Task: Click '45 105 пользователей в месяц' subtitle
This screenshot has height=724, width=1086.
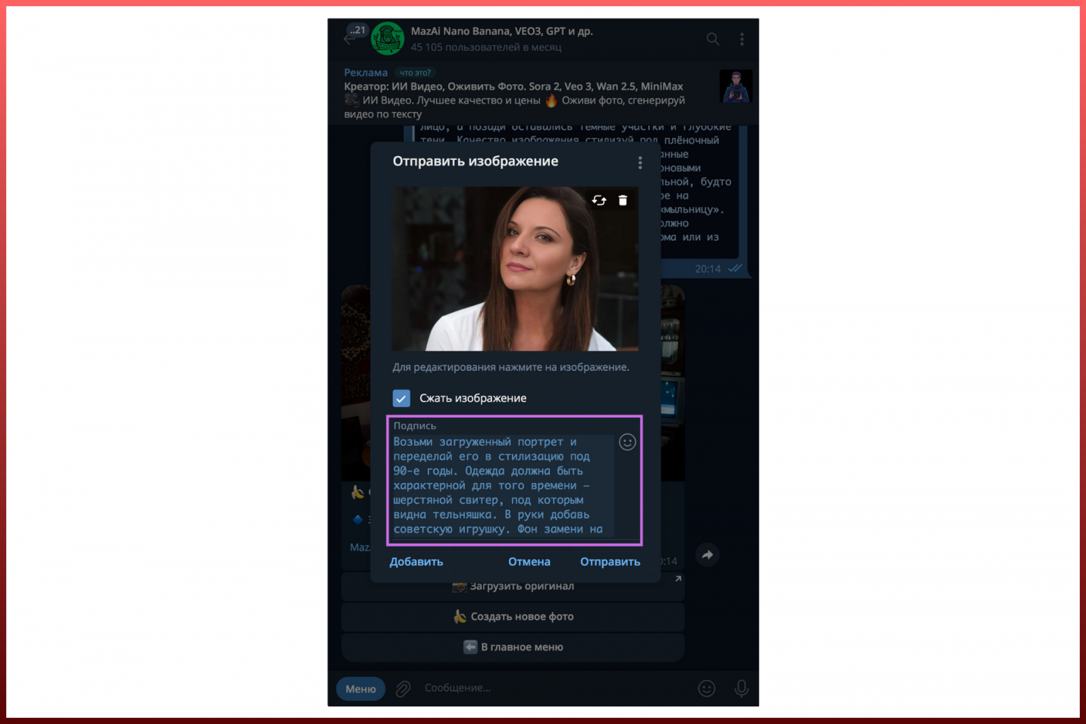Action: 486,47
